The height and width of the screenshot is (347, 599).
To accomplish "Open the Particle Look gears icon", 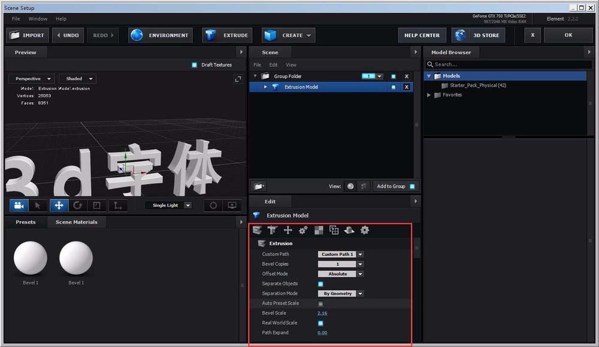I will pyautogui.click(x=303, y=230).
